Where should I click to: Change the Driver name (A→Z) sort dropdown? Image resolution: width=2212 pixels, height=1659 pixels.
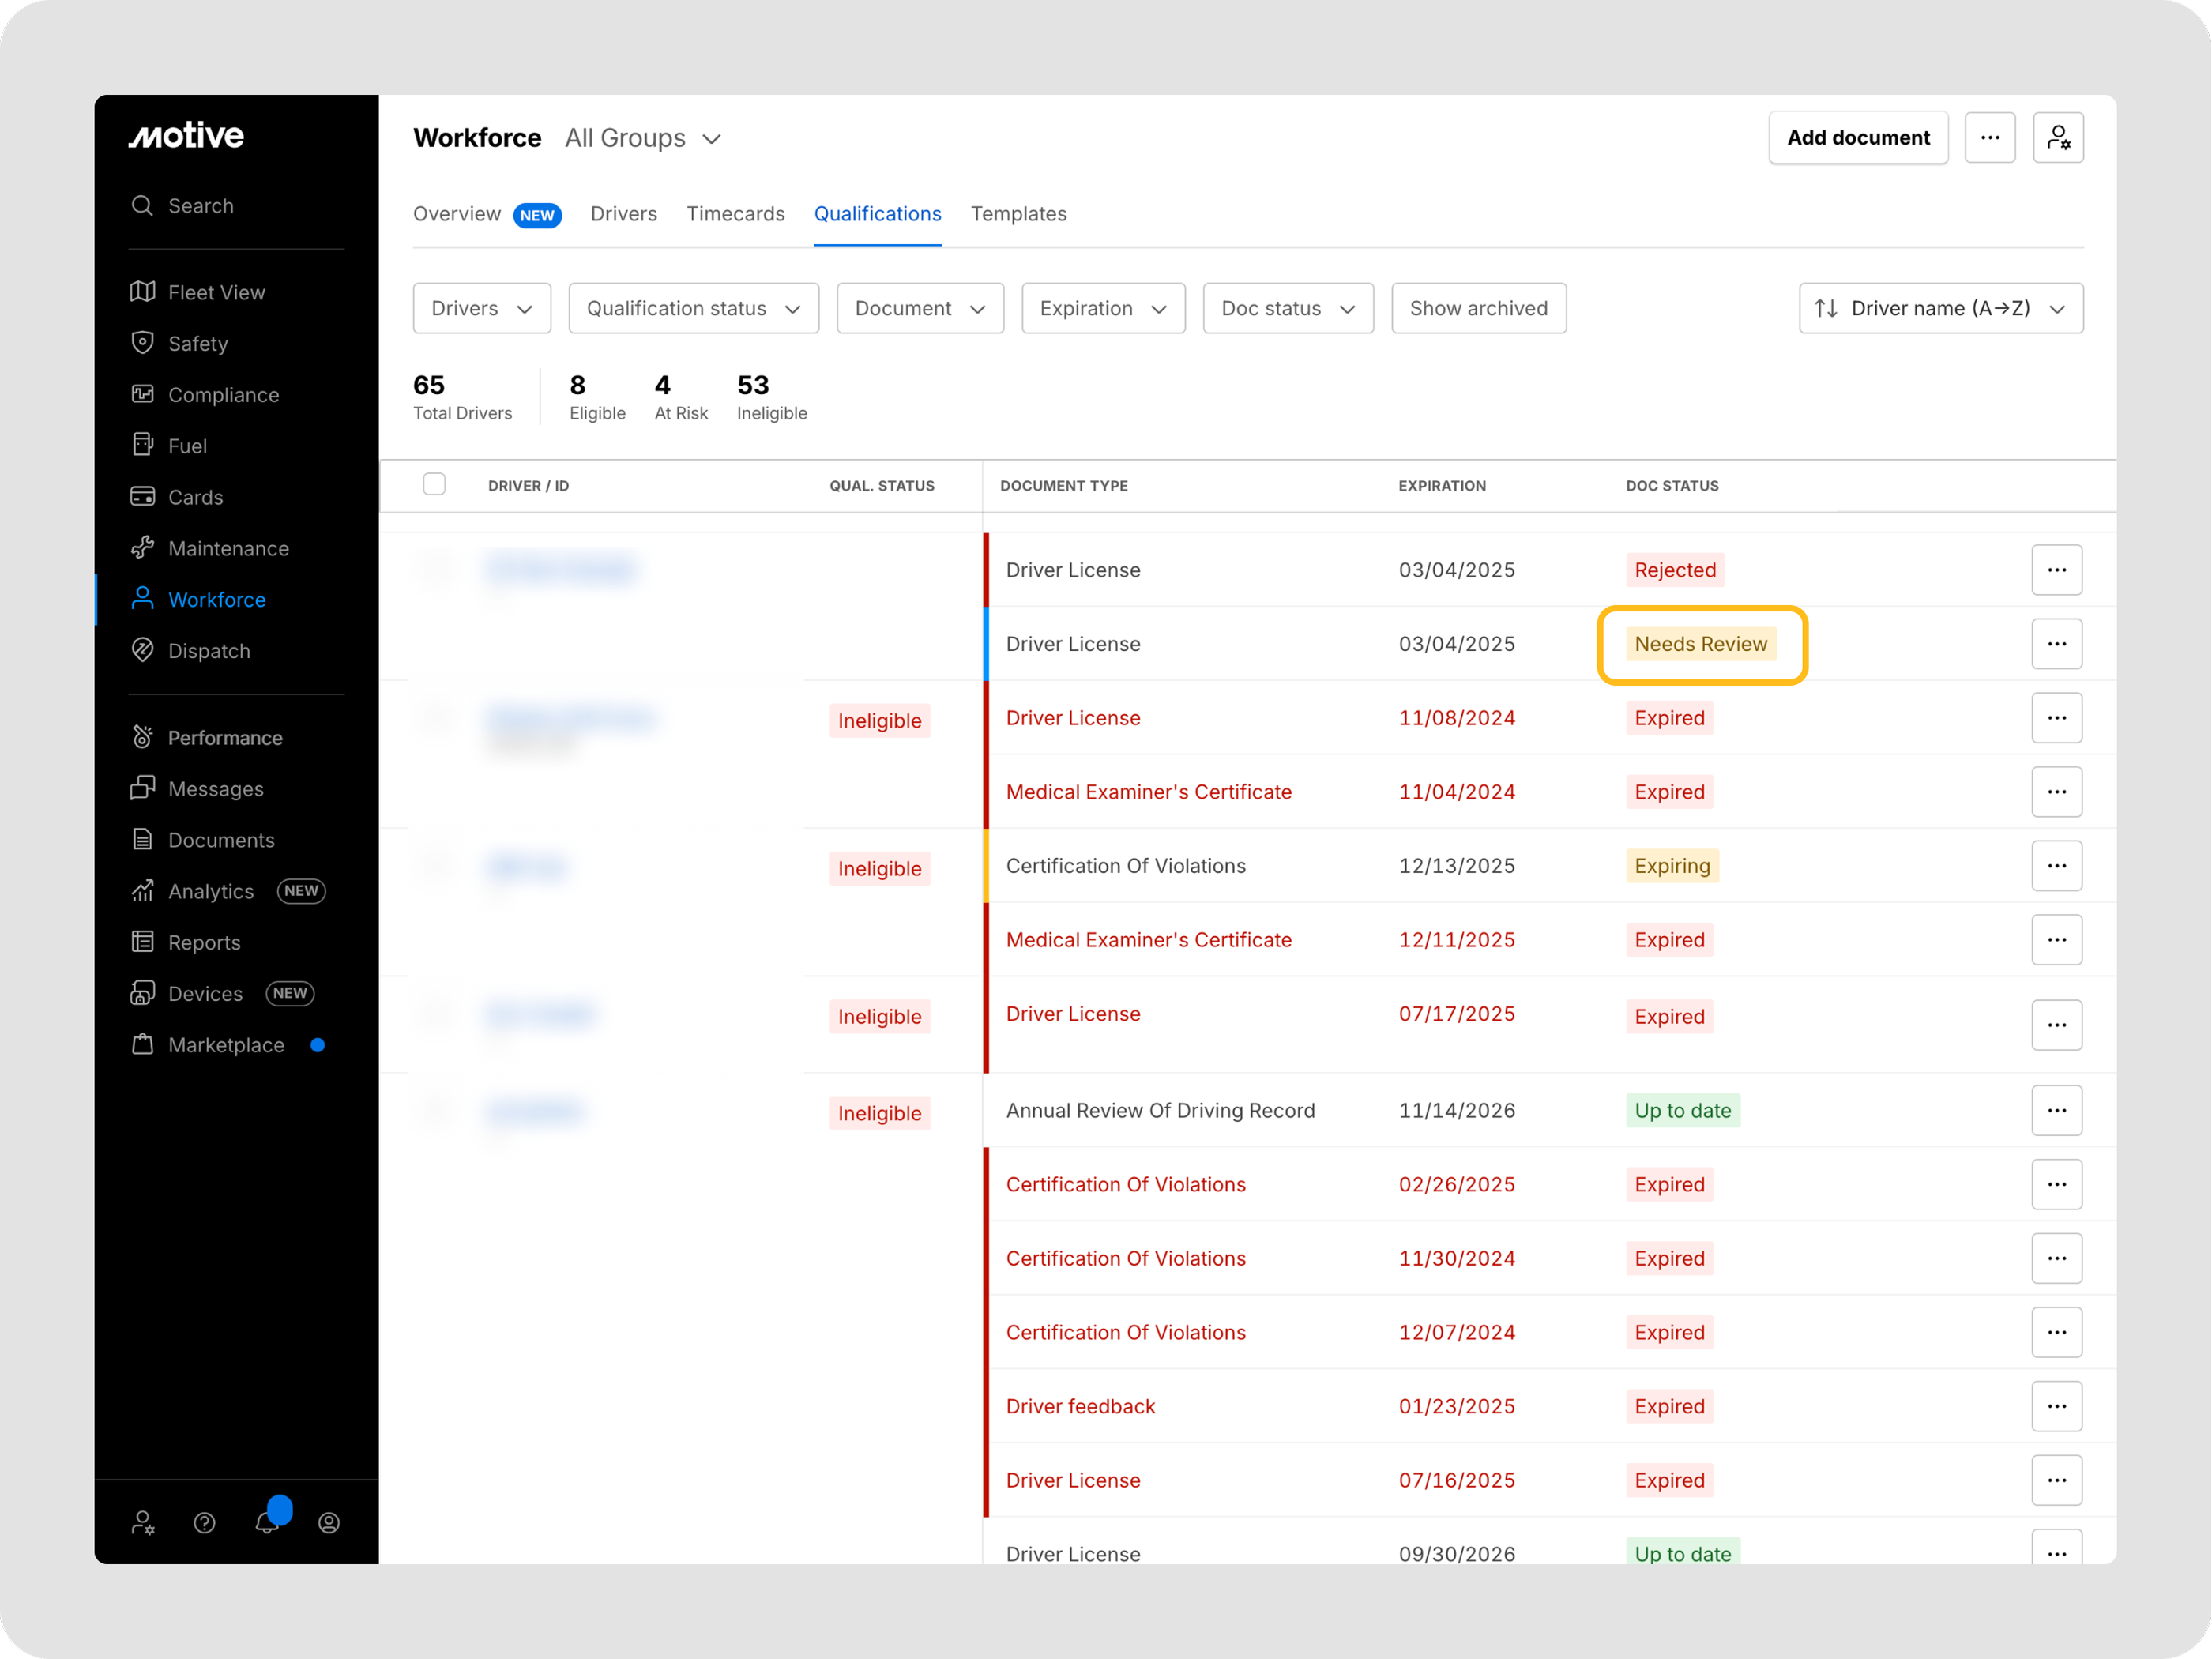[x=1940, y=308]
